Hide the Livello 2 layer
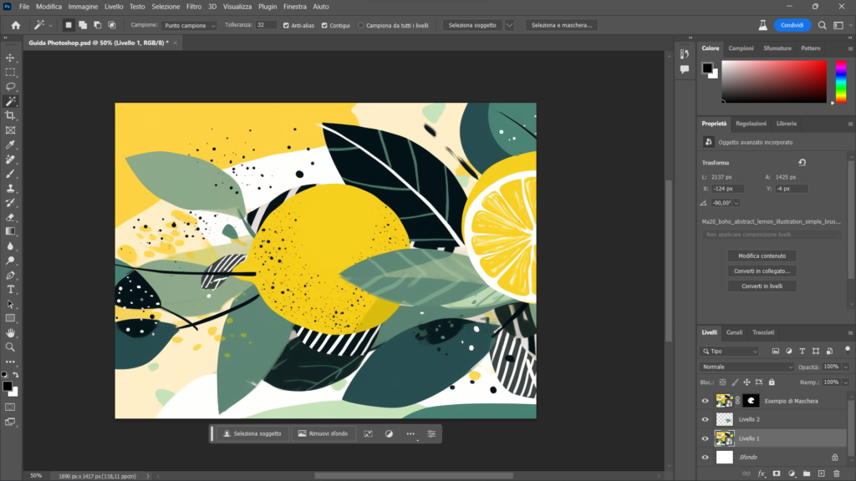The height and width of the screenshot is (481, 856). [705, 419]
